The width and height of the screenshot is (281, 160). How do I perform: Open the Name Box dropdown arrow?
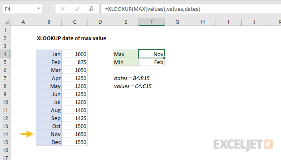click(39, 8)
